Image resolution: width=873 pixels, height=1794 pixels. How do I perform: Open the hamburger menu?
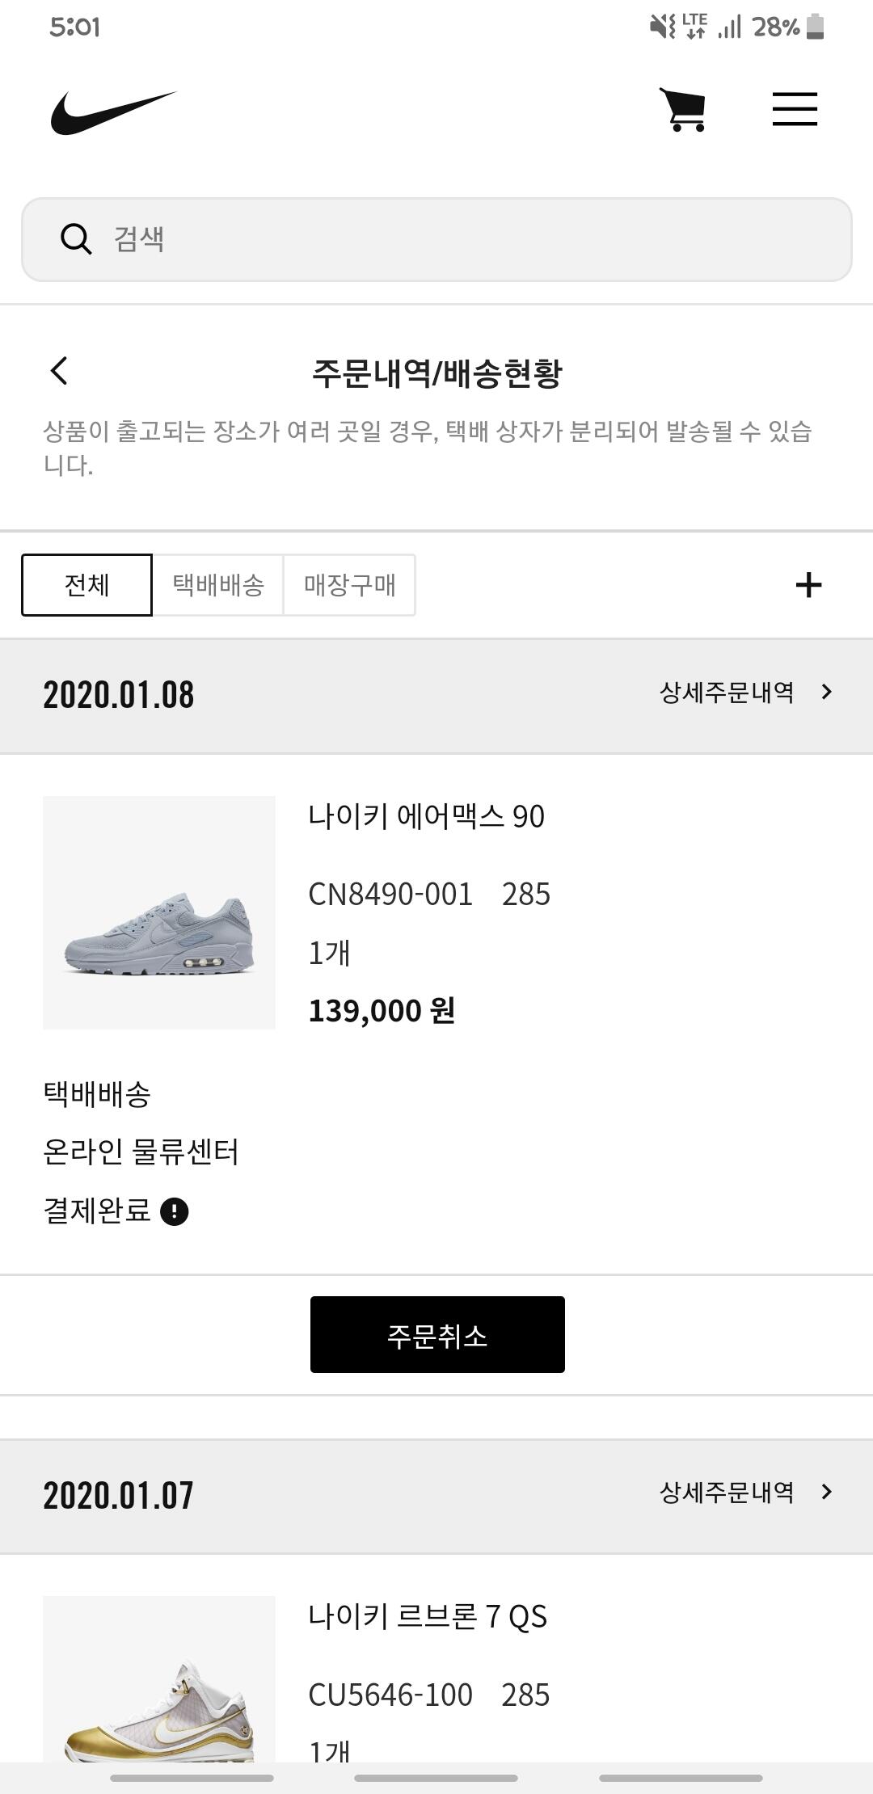tap(795, 109)
